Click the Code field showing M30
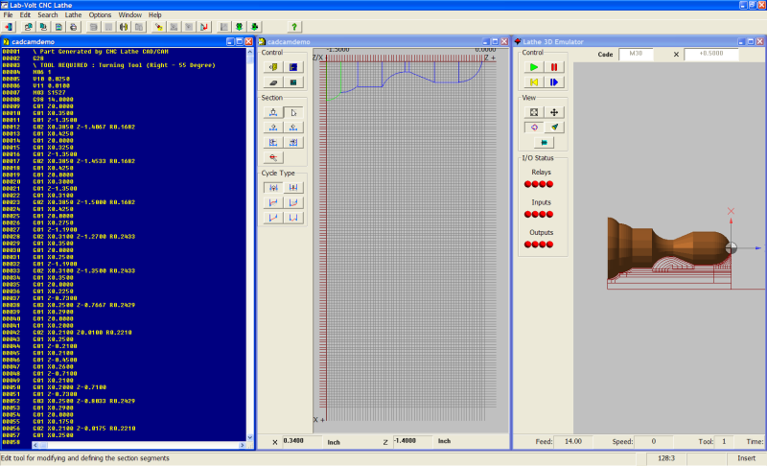 click(636, 54)
